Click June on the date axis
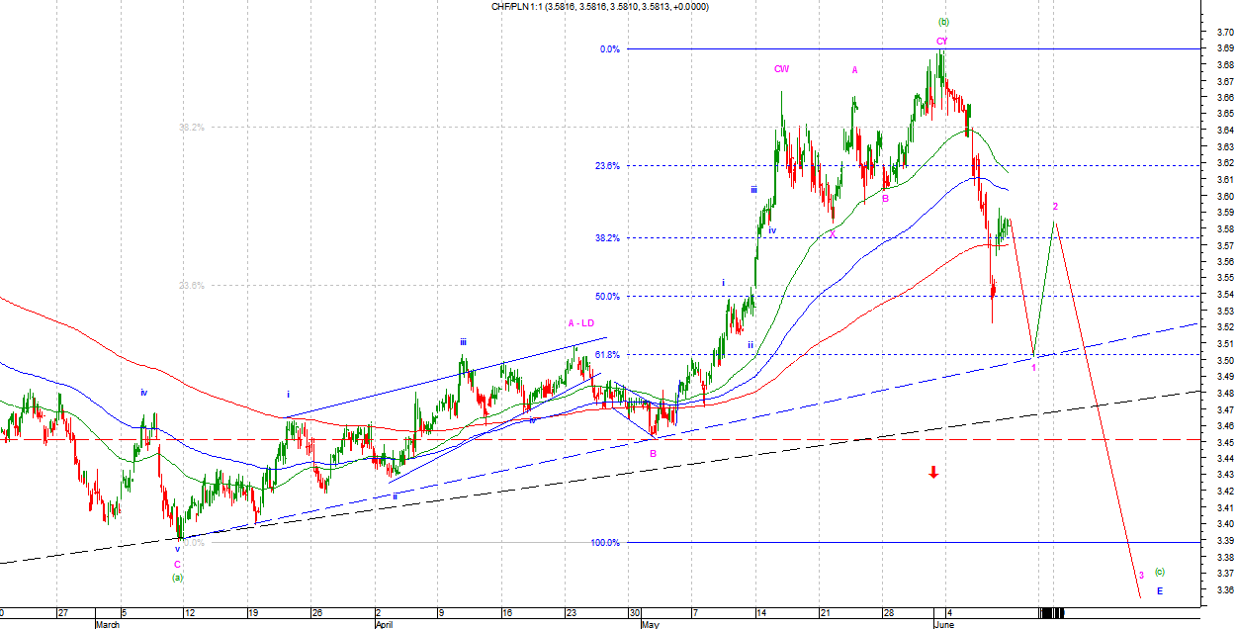The height and width of the screenshot is (629, 1236). (943, 624)
